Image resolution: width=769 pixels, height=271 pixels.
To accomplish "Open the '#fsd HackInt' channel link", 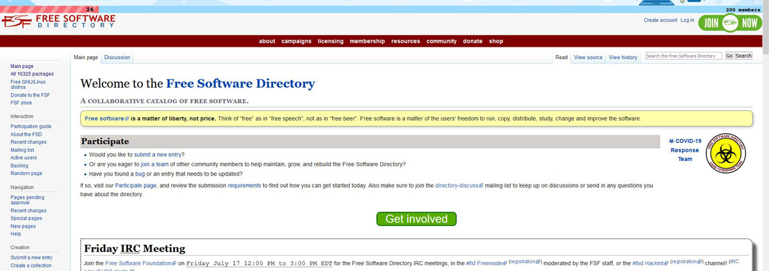I will [x=650, y=263].
